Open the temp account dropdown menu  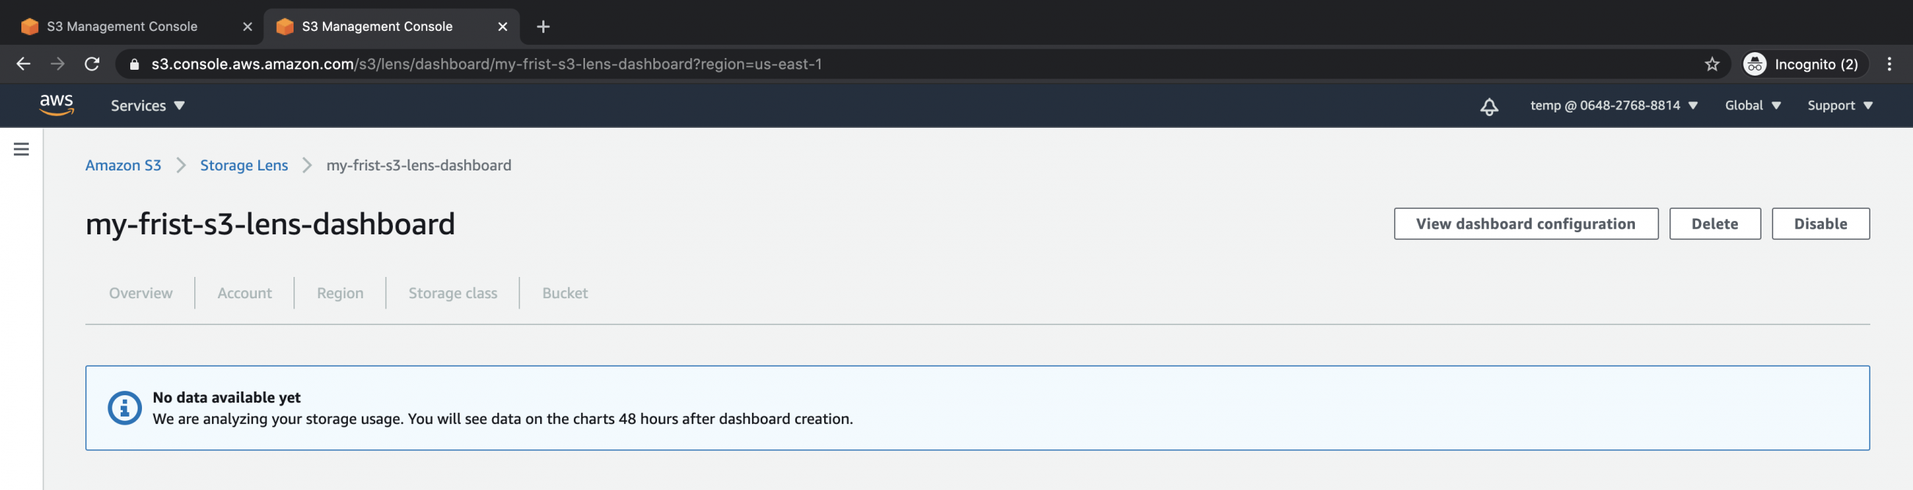point(1613,106)
